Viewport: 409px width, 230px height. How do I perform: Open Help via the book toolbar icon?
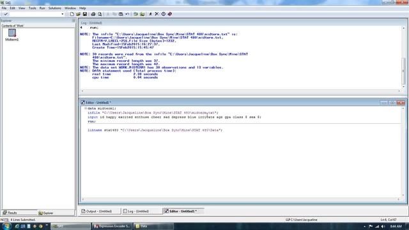(170, 14)
